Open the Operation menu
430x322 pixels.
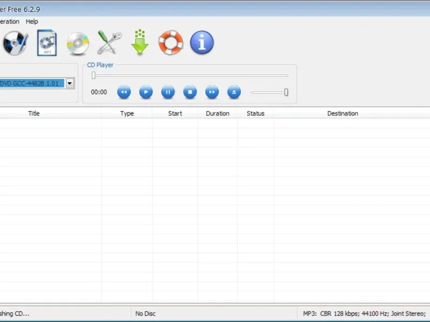pos(10,21)
